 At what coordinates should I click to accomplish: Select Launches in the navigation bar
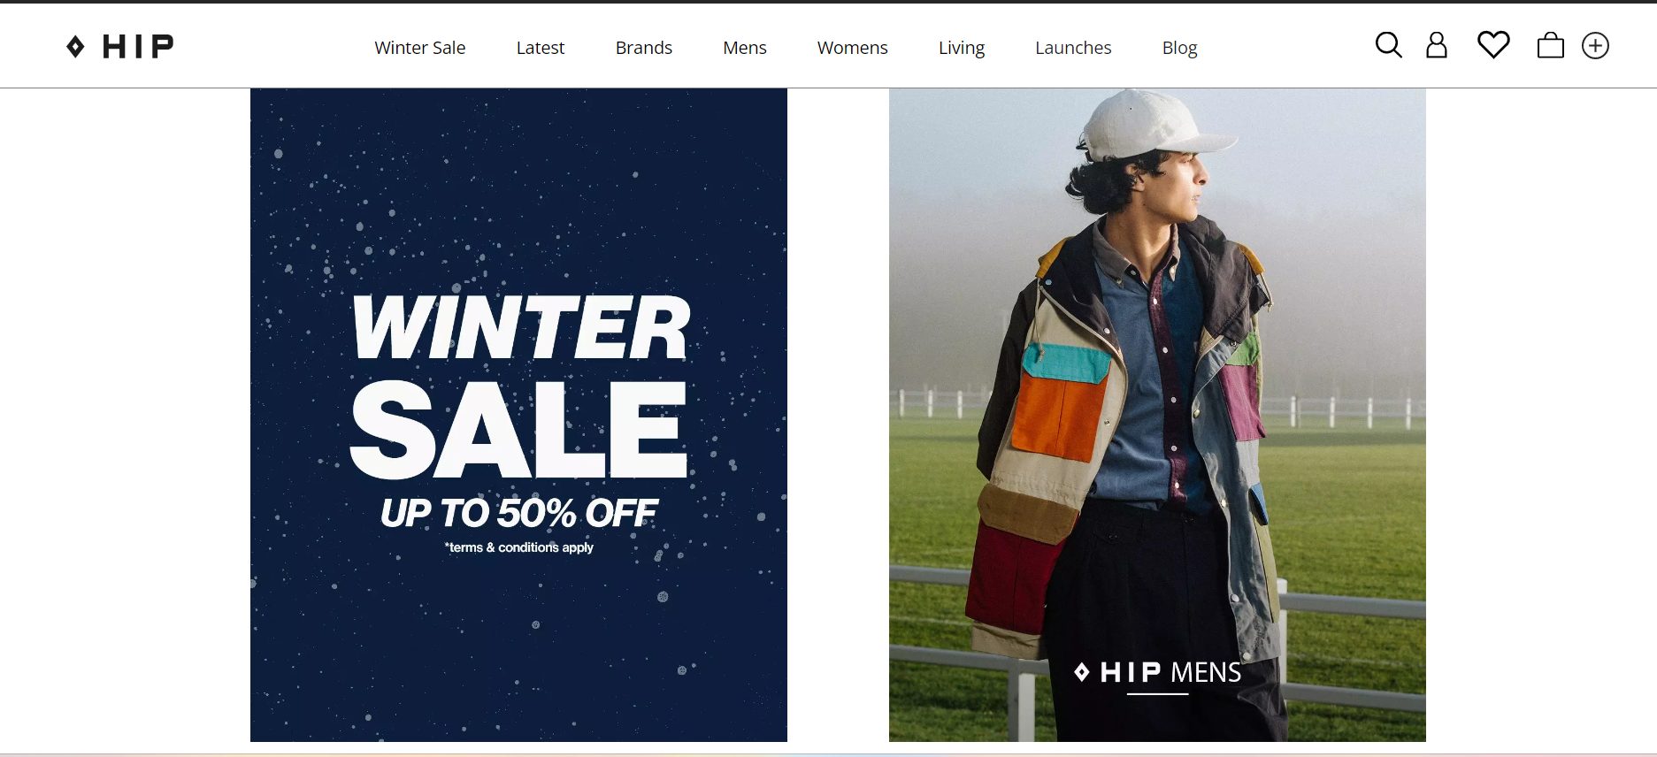1073,48
